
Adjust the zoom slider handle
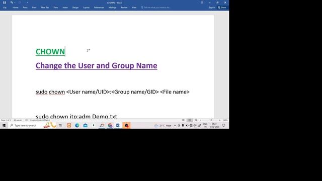point(211,120)
